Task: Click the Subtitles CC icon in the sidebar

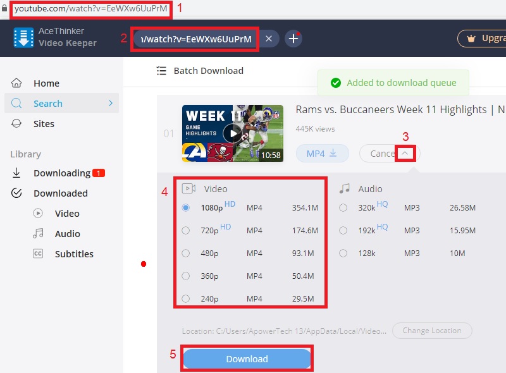Action: pos(38,254)
